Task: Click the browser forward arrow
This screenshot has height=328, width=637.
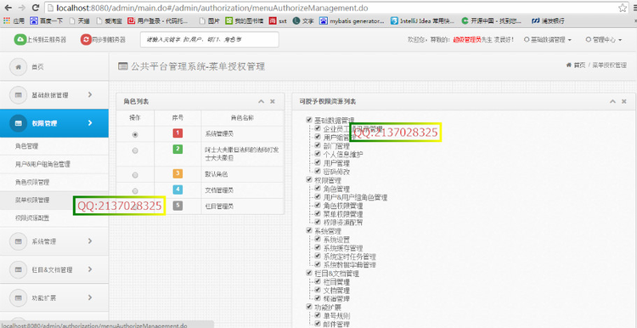Action: click(21, 8)
